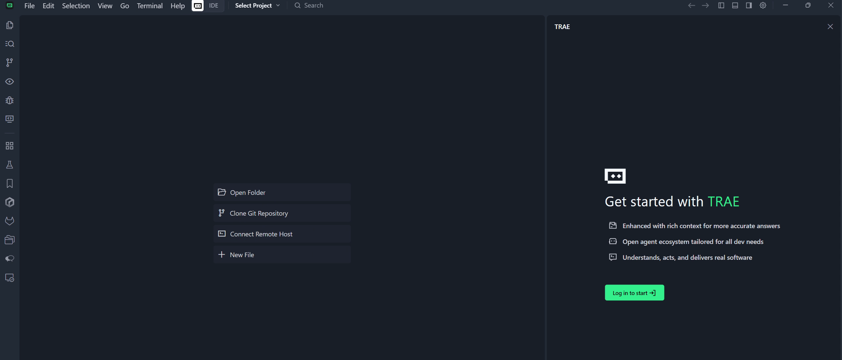Viewport: 842px width, 360px height.
Task: Open the Source Control branch icon
Action: (x=10, y=63)
